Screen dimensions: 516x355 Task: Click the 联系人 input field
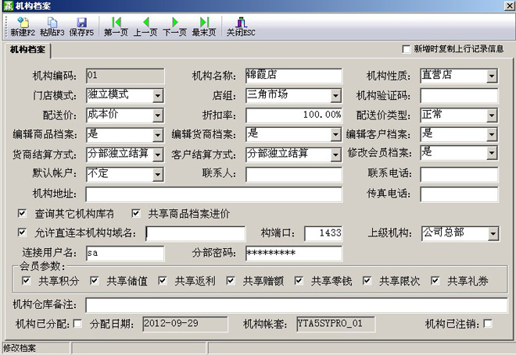[293, 175]
